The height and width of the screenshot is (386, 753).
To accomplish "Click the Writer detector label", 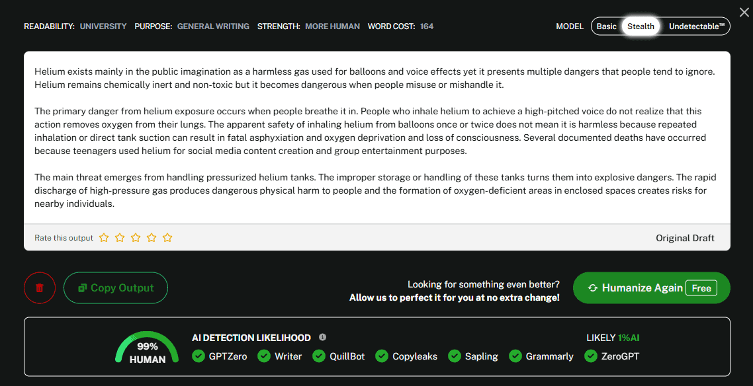I will pos(288,356).
